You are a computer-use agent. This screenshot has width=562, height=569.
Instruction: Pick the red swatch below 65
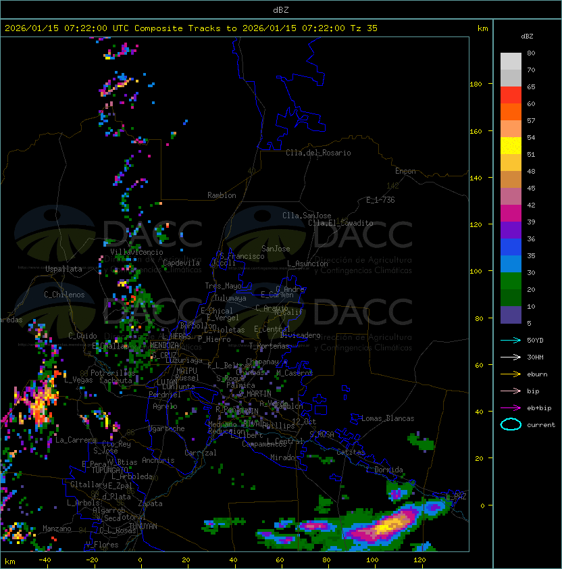coord(511,95)
